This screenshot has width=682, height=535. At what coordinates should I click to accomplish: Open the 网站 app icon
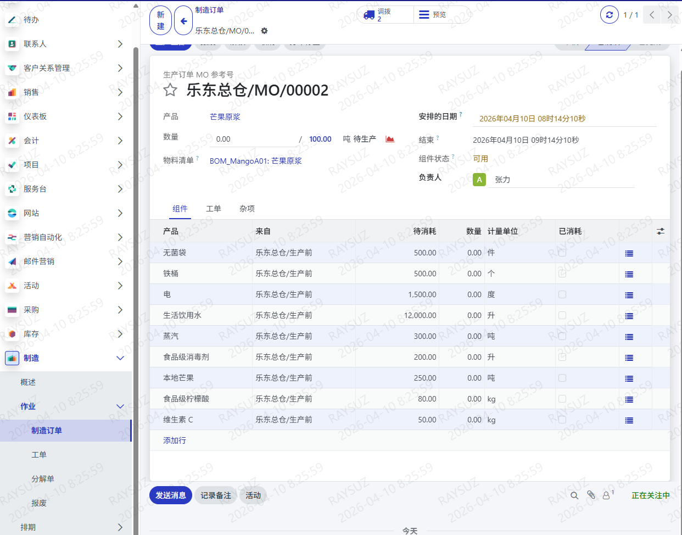[x=12, y=213]
